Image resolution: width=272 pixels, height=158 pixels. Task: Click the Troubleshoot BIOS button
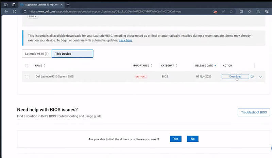pyautogui.click(x=254, y=112)
